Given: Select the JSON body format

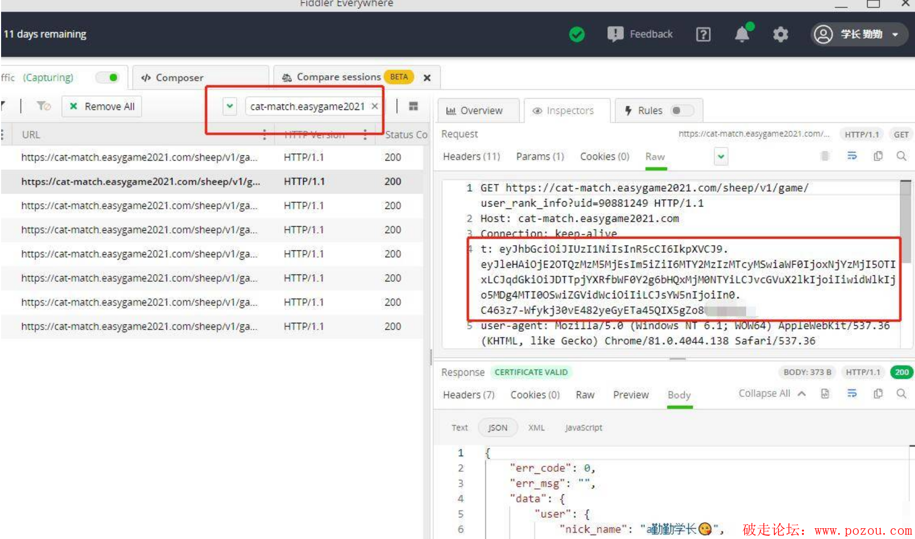Looking at the screenshot, I should coord(498,428).
